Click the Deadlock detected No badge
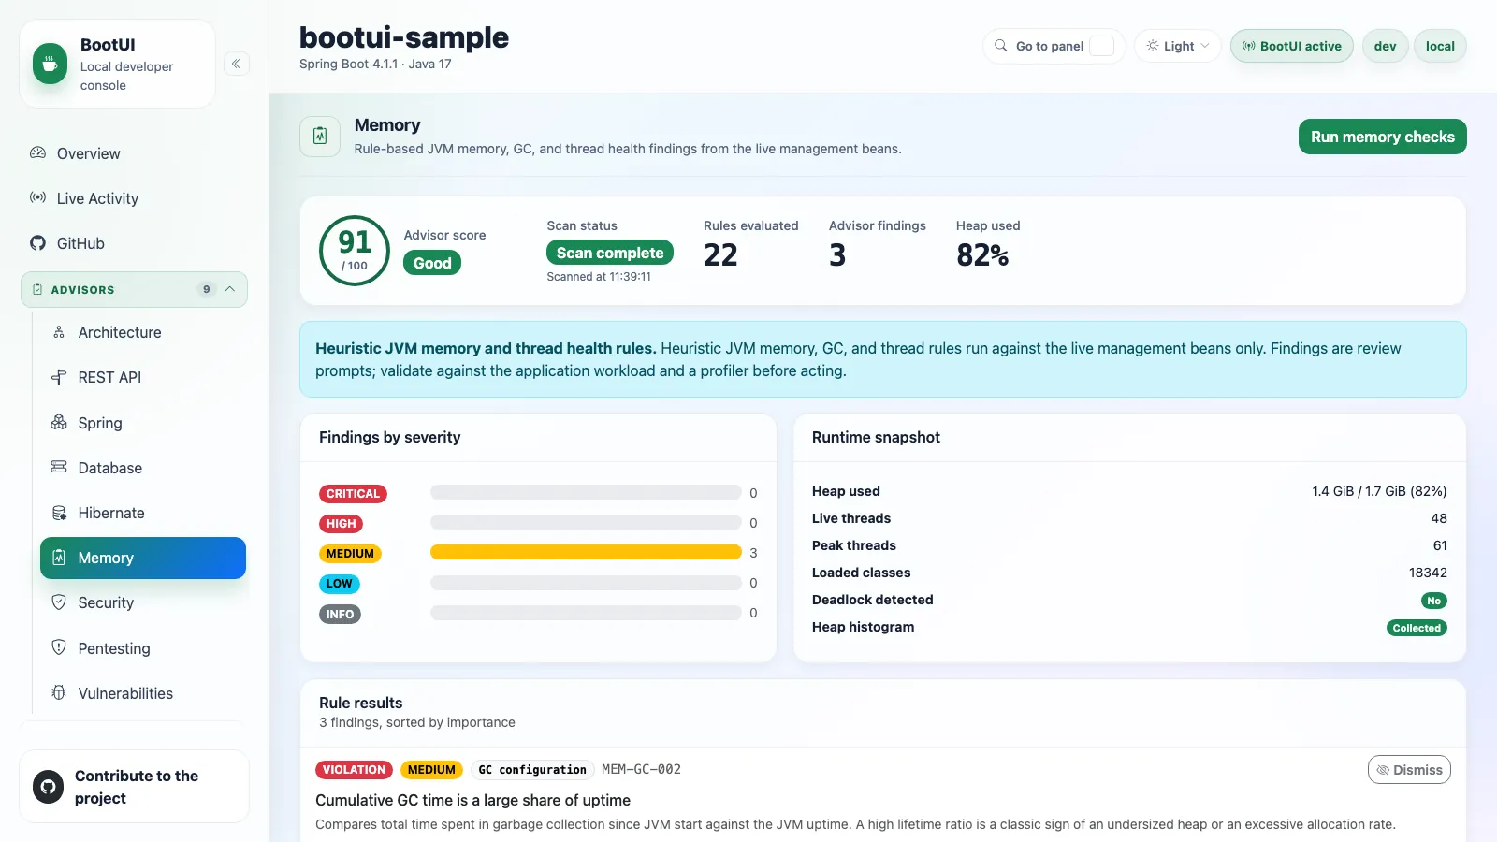 (1433, 601)
